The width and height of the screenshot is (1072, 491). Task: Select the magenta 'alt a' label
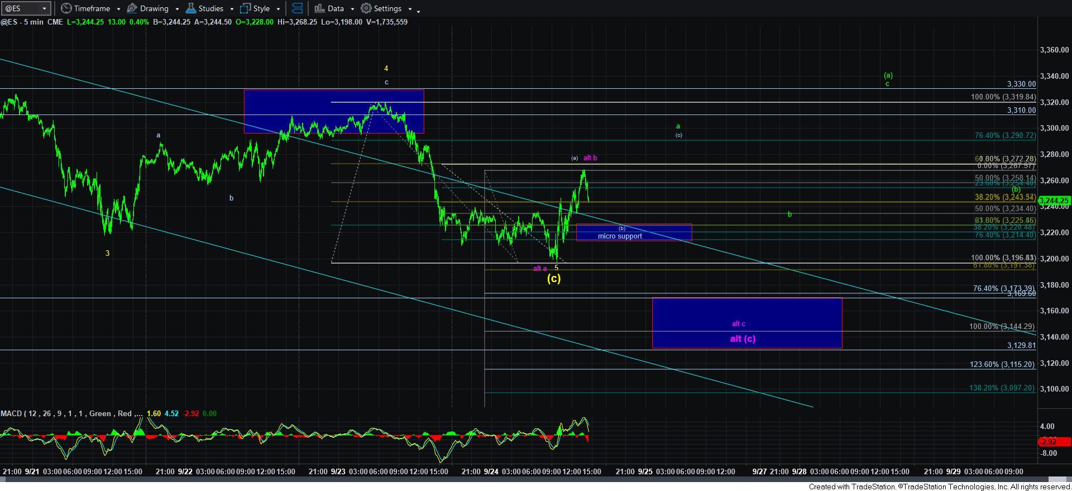(x=540, y=269)
